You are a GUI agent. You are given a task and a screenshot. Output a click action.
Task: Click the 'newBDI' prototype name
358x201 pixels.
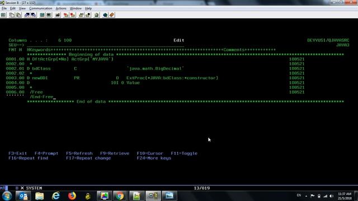(40, 78)
